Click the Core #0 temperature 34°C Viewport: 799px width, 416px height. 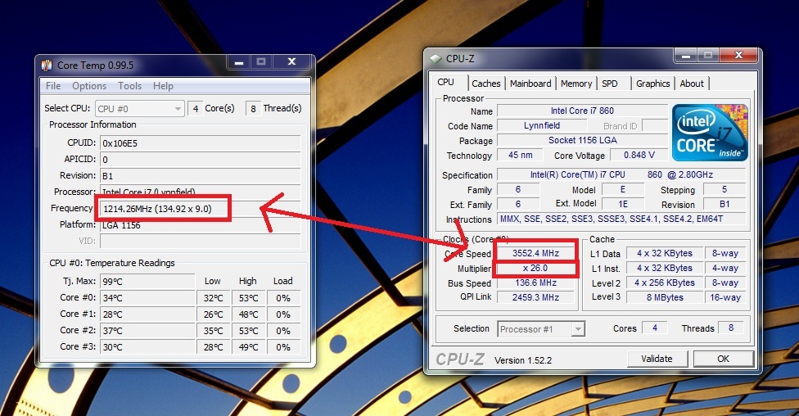(147, 298)
